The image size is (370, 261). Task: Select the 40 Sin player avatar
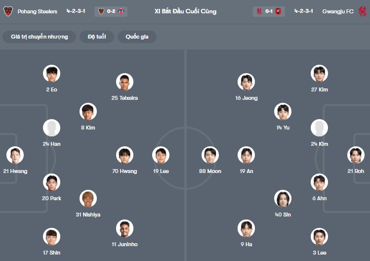(283, 199)
